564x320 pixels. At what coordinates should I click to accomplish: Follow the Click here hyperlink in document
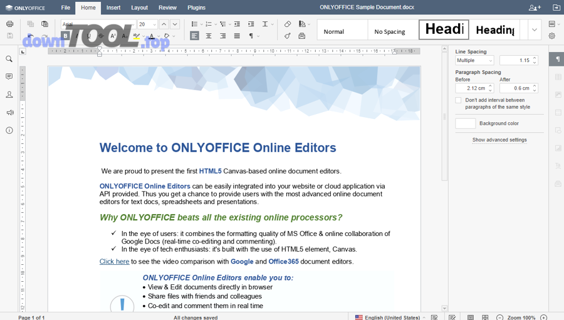coord(115,262)
